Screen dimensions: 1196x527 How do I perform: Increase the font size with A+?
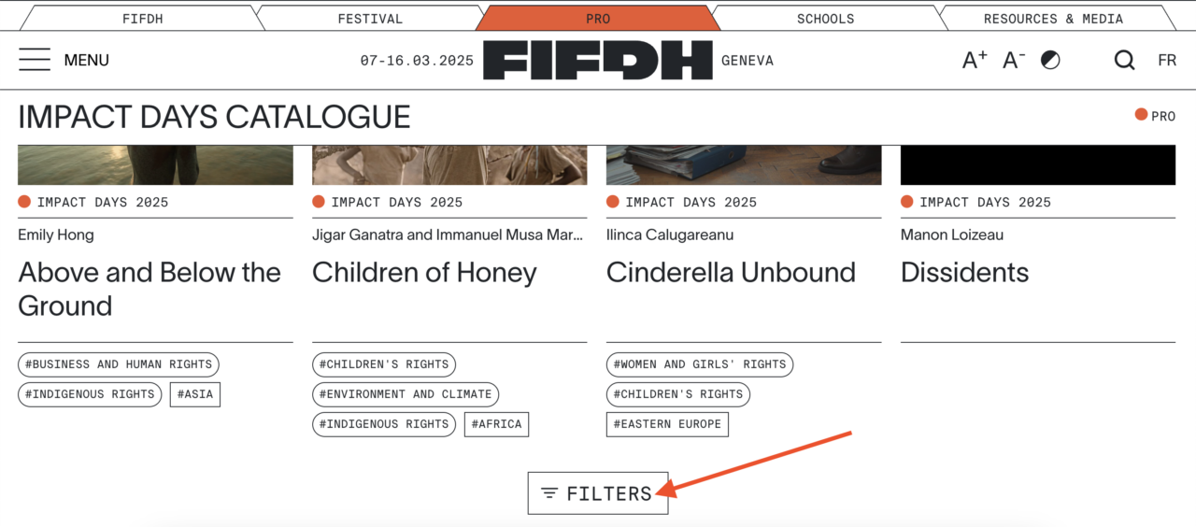point(975,60)
